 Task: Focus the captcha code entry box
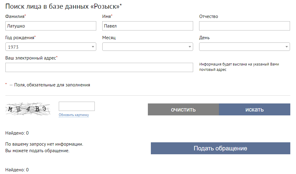(77, 106)
